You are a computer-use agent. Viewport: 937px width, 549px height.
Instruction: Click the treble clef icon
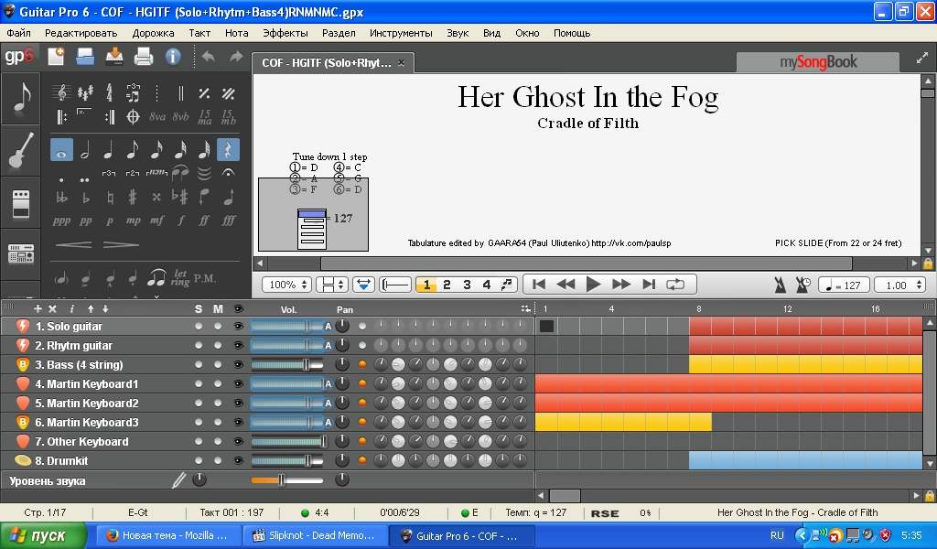[x=61, y=93]
